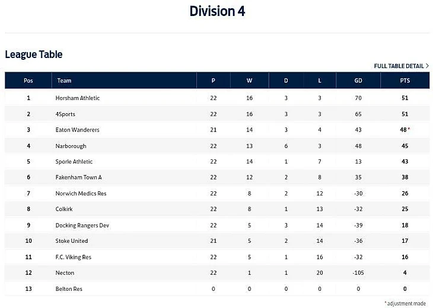The height and width of the screenshot is (308, 433).
Task: Open Horsham Athletic team entry
Action: (x=78, y=98)
